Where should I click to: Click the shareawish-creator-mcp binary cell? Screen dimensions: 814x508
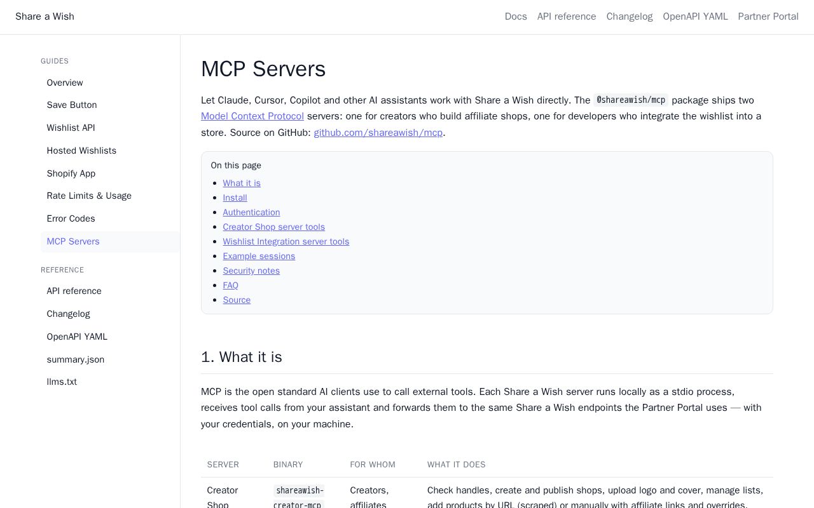[299, 496]
